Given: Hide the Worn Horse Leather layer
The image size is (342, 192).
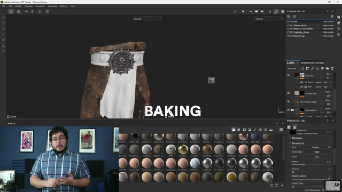Looking at the screenshot, I should [x=289, y=102].
